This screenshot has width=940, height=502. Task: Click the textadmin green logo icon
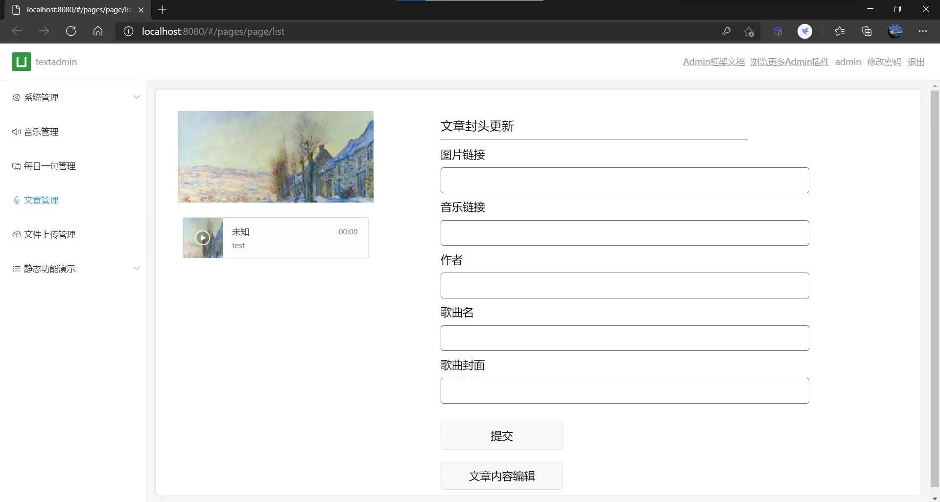click(x=21, y=62)
